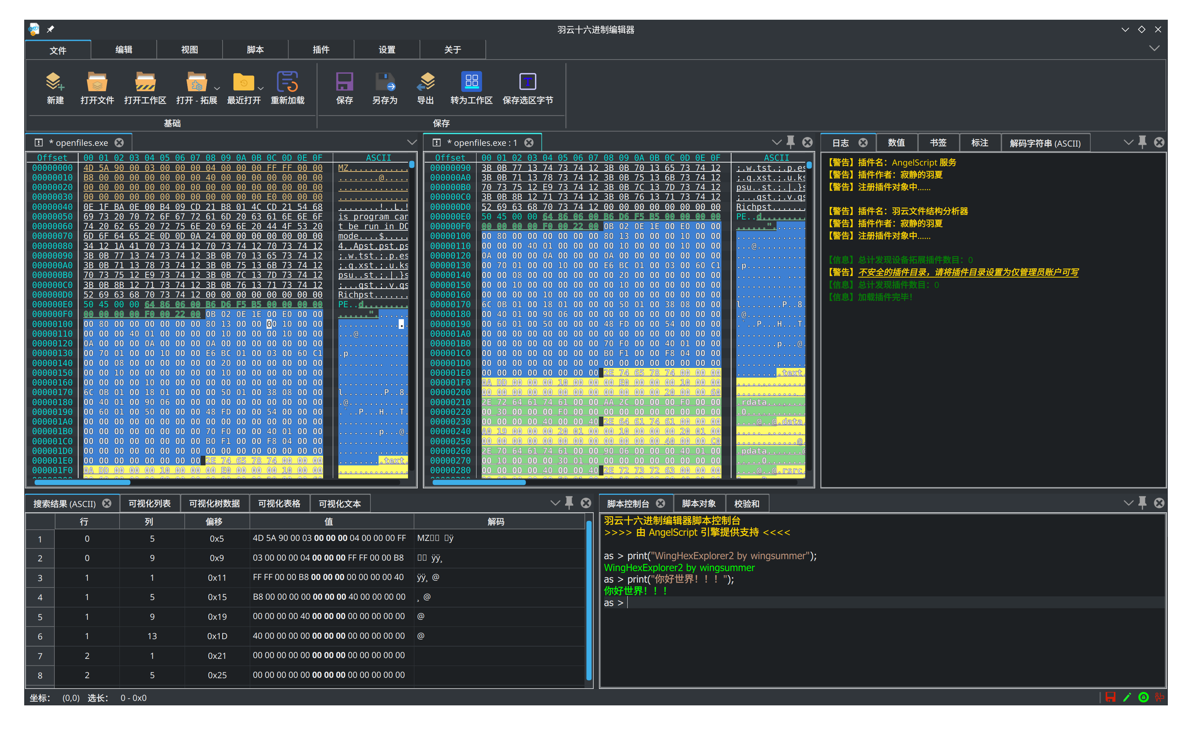Close the 日志 log tab
Viewport: 1192px width, 734px height.
click(x=863, y=143)
